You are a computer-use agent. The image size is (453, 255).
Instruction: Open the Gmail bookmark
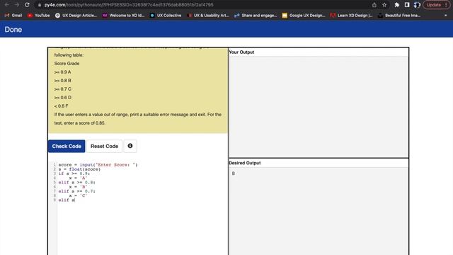pyautogui.click(x=13, y=16)
